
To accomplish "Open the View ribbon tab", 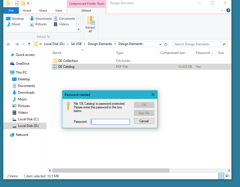I will click(x=59, y=11).
